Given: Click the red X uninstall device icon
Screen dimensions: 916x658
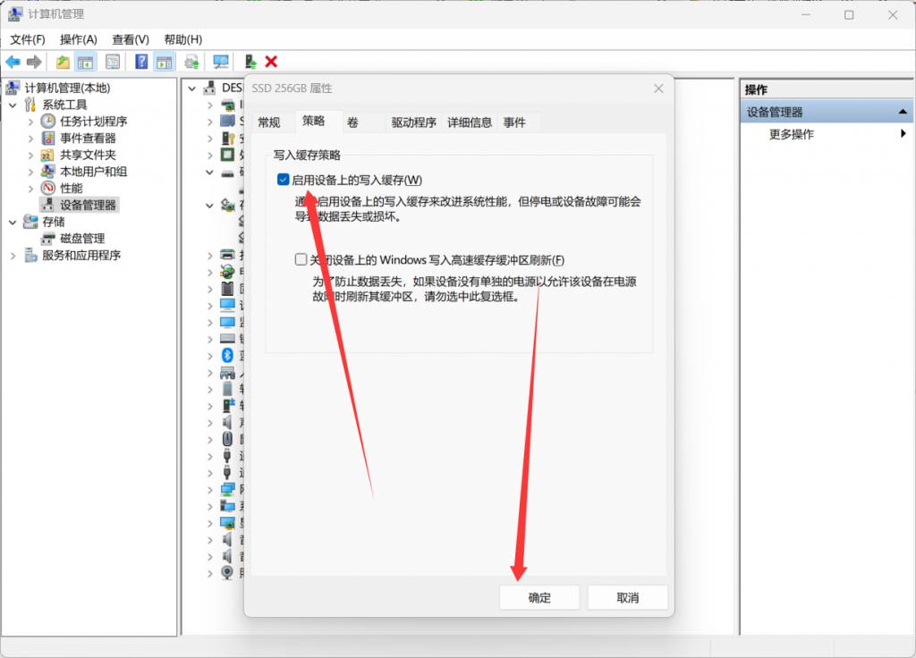Looking at the screenshot, I should (x=271, y=62).
